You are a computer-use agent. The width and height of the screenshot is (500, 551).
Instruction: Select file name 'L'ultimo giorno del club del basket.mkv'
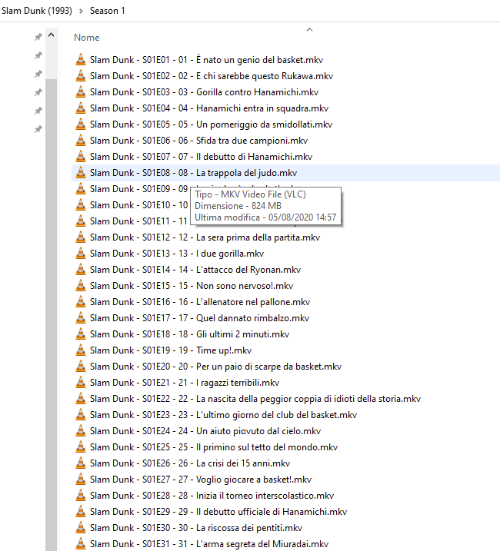[277, 415]
